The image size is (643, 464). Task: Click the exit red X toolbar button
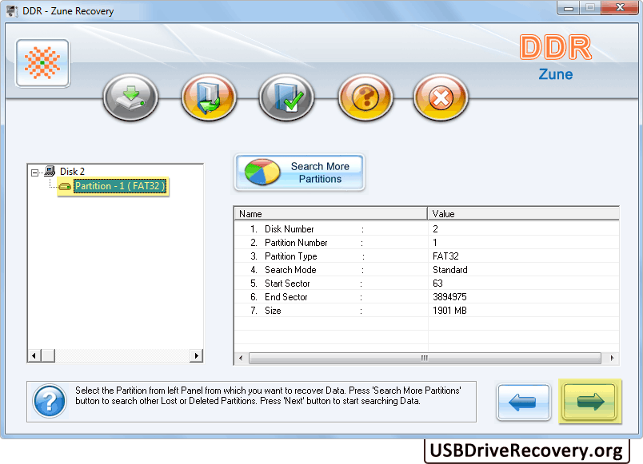coord(441,97)
